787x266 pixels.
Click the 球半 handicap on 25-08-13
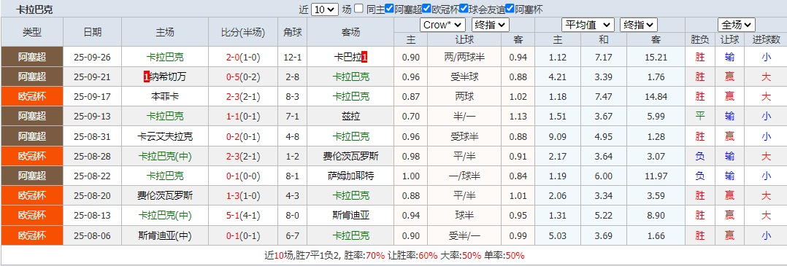tap(465, 216)
